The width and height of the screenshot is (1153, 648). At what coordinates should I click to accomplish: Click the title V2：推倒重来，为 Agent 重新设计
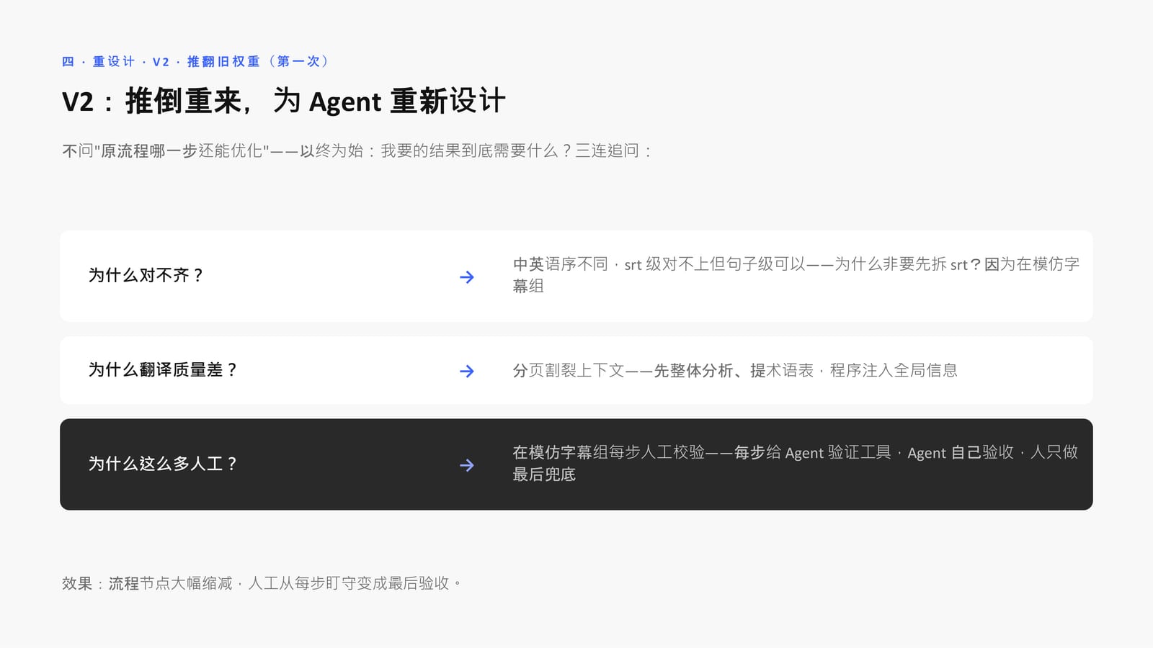pos(284,101)
